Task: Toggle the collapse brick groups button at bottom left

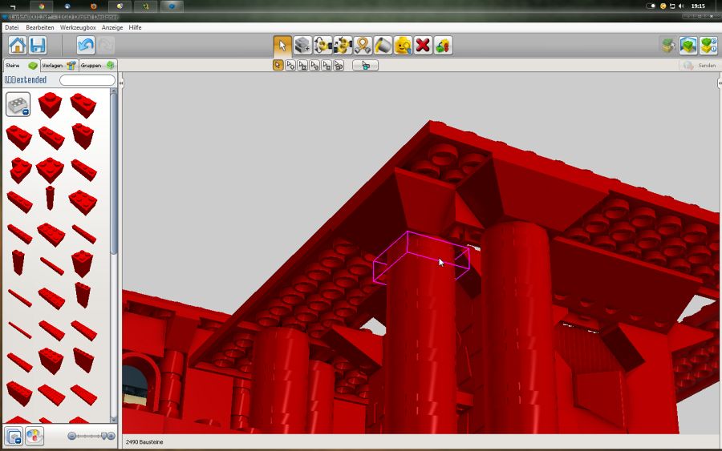Action: click(14, 436)
